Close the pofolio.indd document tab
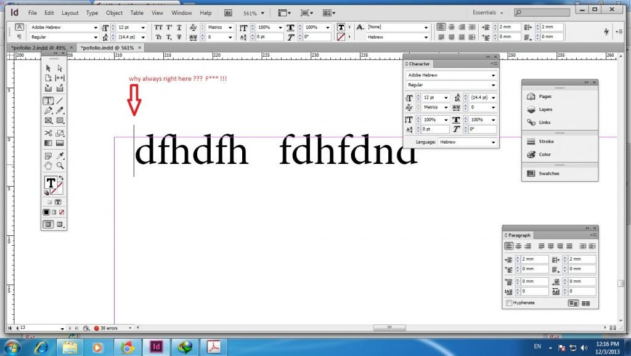Screen dimensions: 631x356 (x=140, y=47)
